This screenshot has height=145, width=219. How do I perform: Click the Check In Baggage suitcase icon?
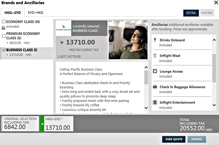tap(155, 87)
